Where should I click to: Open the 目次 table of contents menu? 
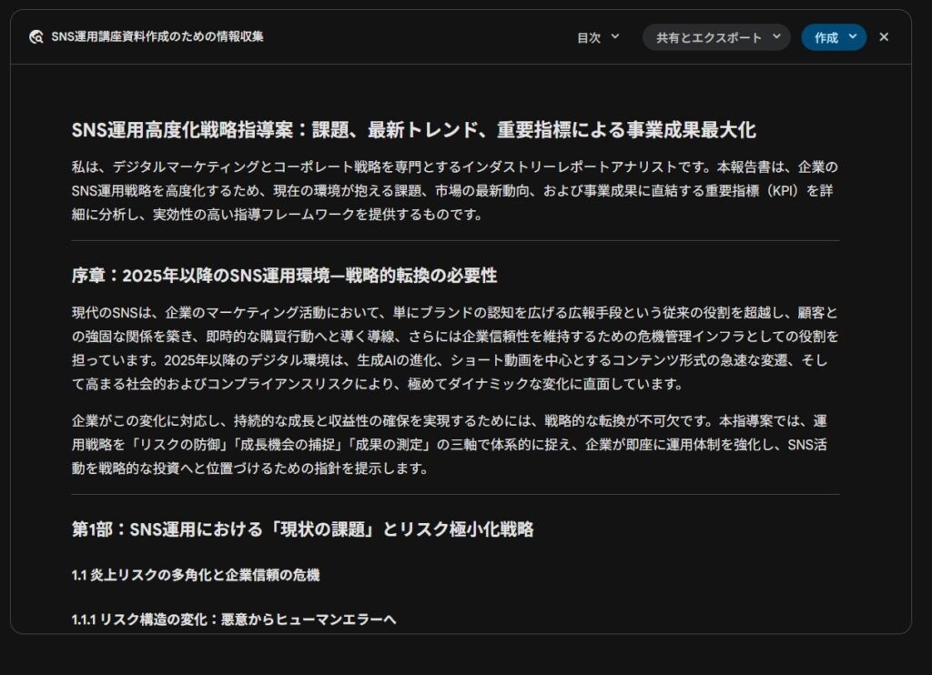point(589,37)
